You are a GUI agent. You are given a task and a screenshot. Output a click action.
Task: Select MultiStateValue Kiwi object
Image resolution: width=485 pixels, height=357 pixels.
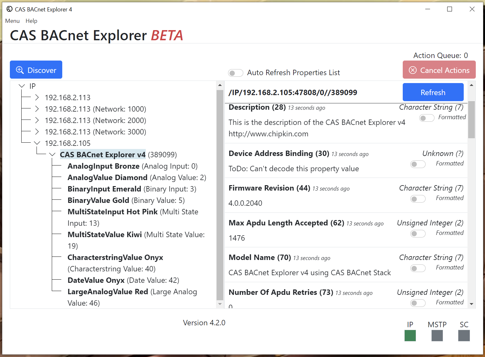coord(136,240)
